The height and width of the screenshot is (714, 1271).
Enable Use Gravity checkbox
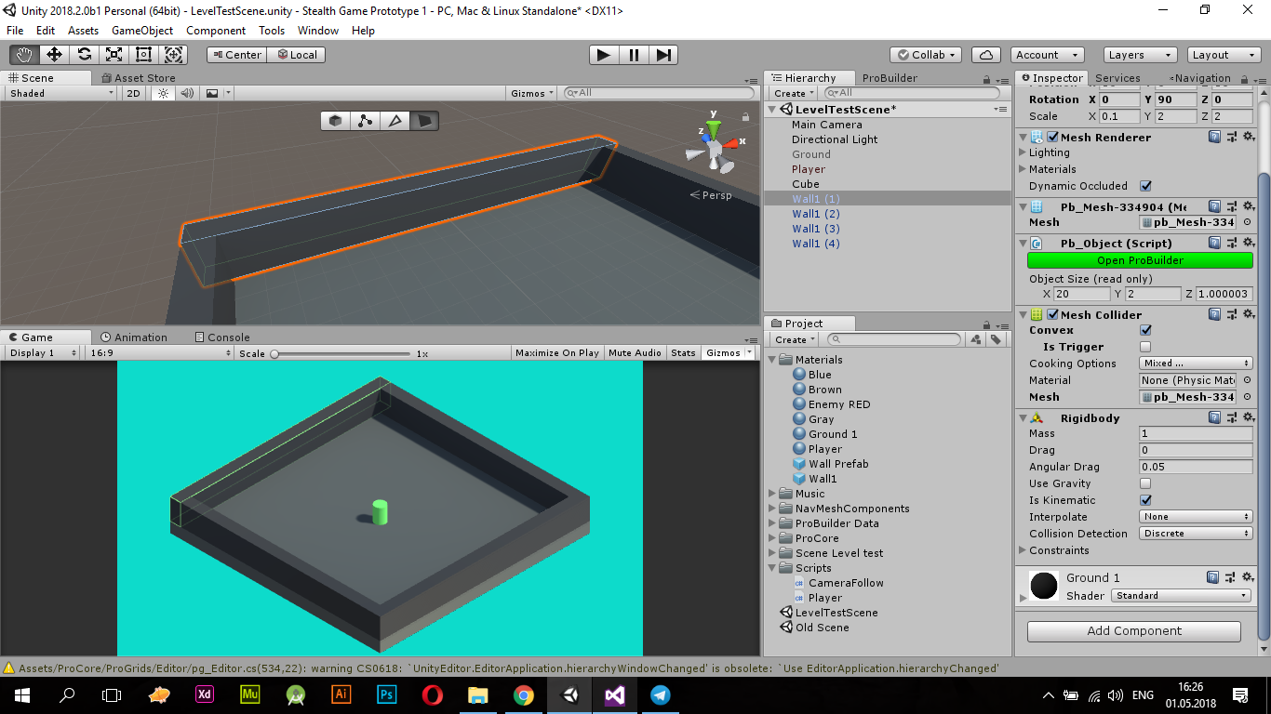tap(1145, 483)
